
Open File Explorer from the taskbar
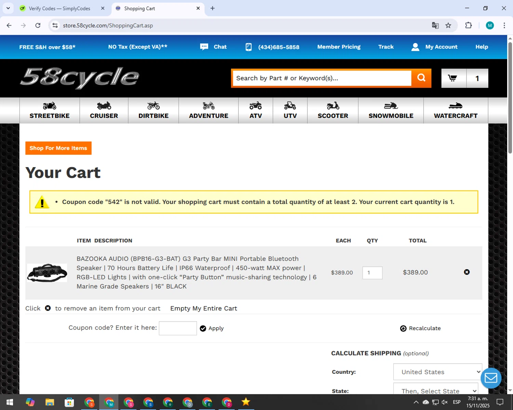[50, 402]
